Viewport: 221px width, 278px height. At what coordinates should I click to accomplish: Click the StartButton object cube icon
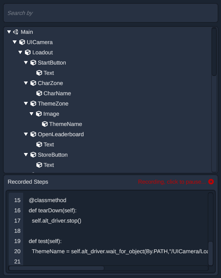pyautogui.click(x=33, y=63)
